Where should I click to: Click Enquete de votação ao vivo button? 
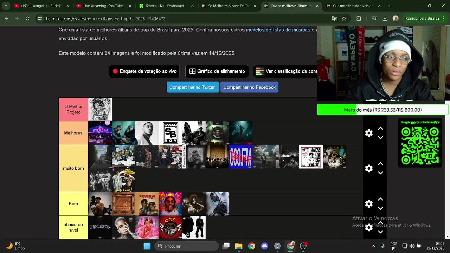pyautogui.click(x=144, y=71)
